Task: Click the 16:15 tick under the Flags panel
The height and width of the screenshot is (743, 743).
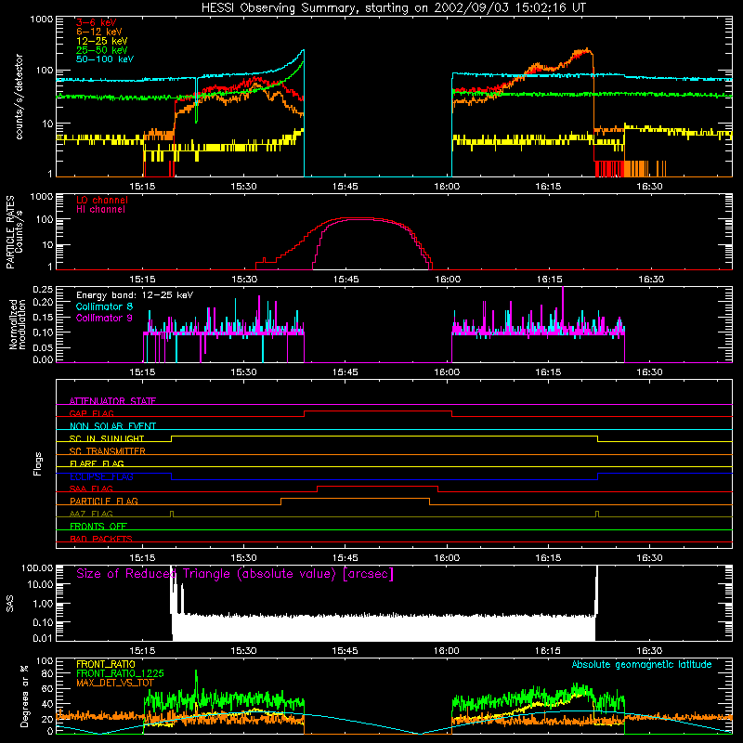Action: [x=548, y=558]
